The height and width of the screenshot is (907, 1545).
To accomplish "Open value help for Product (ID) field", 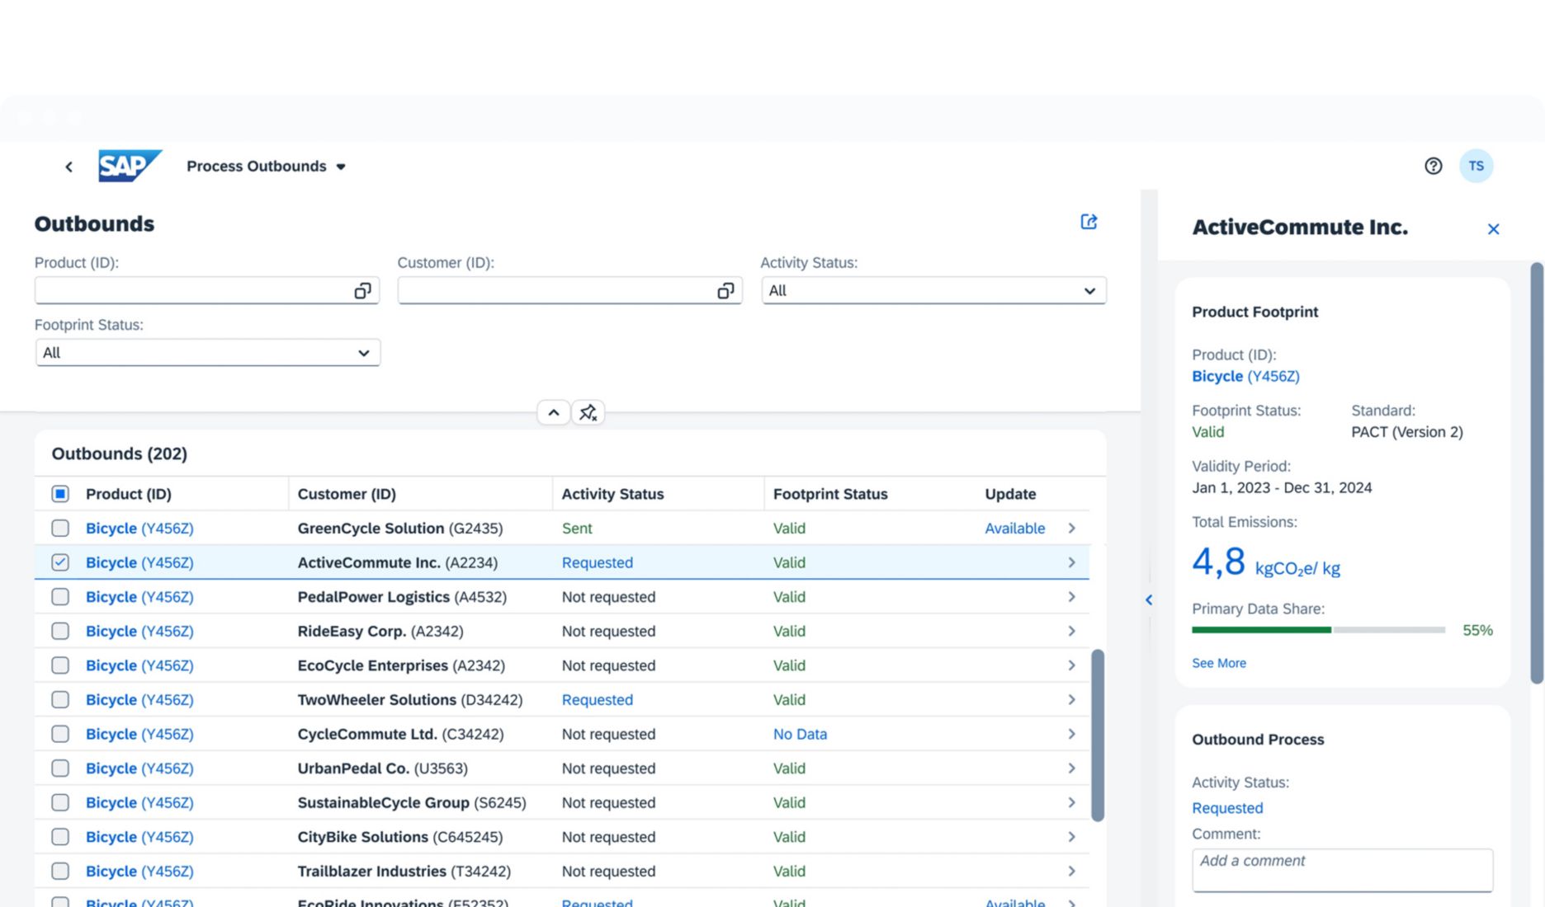I will coord(362,291).
